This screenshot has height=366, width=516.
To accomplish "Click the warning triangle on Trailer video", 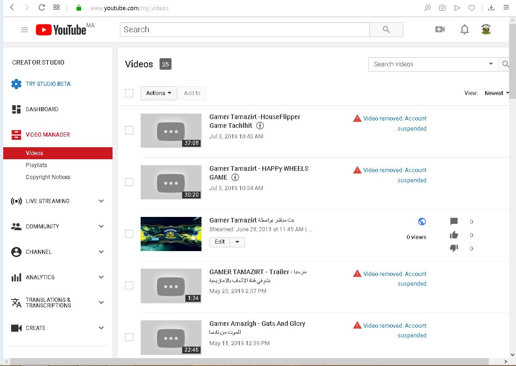I will [x=357, y=274].
